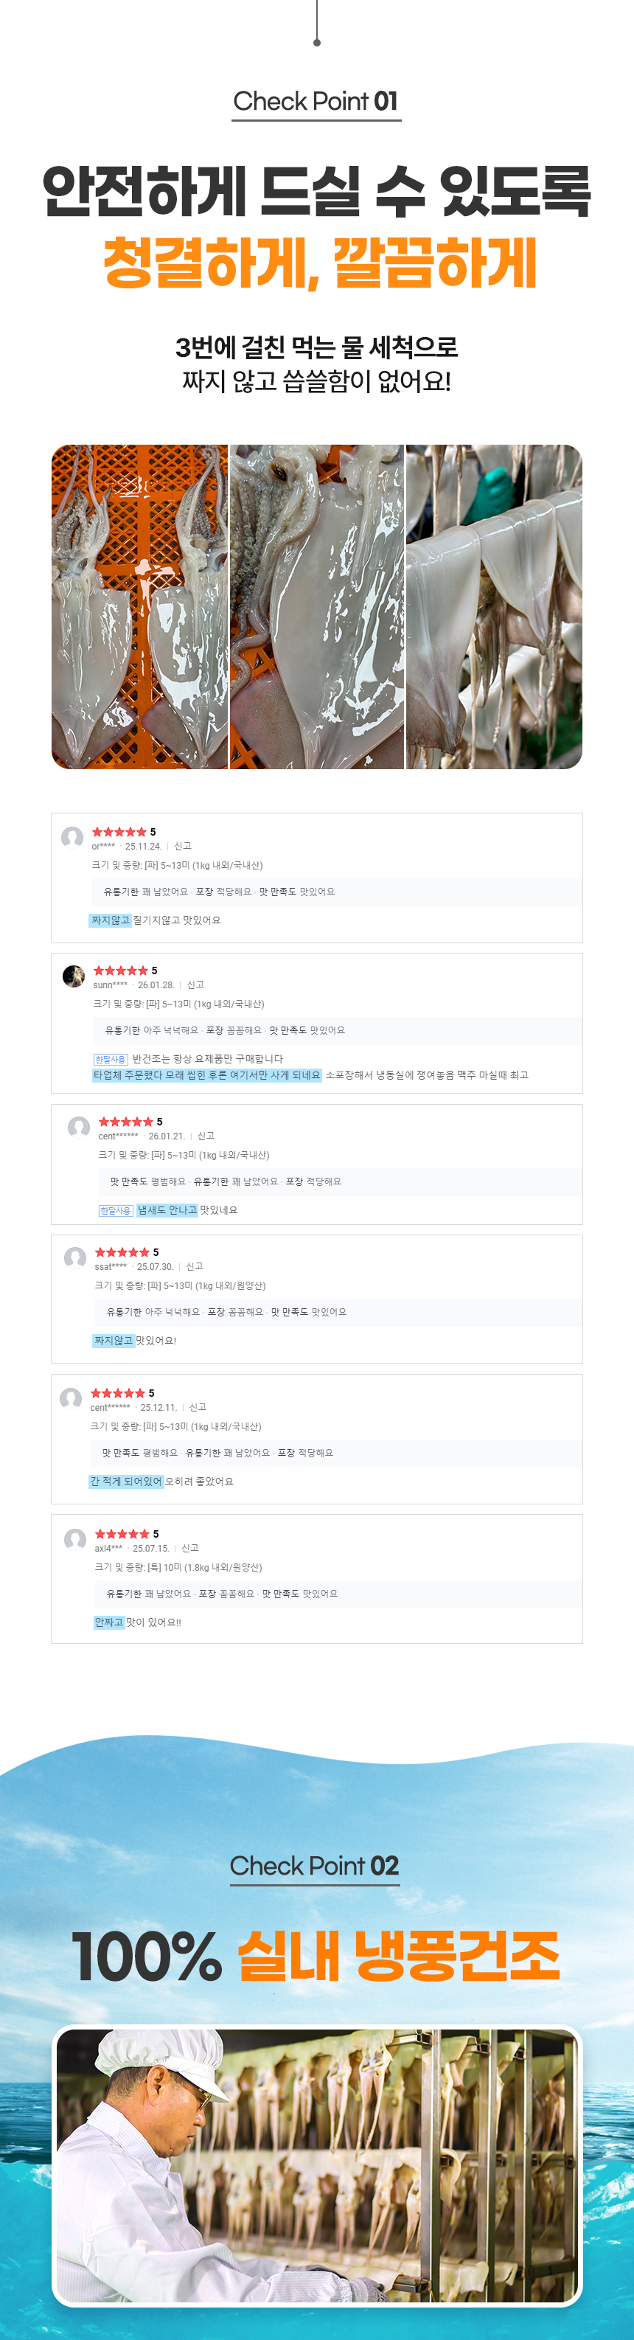Click the avatar beside the 25.12.11 review
634x2340 pixels.
click(x=71, y=1399)
